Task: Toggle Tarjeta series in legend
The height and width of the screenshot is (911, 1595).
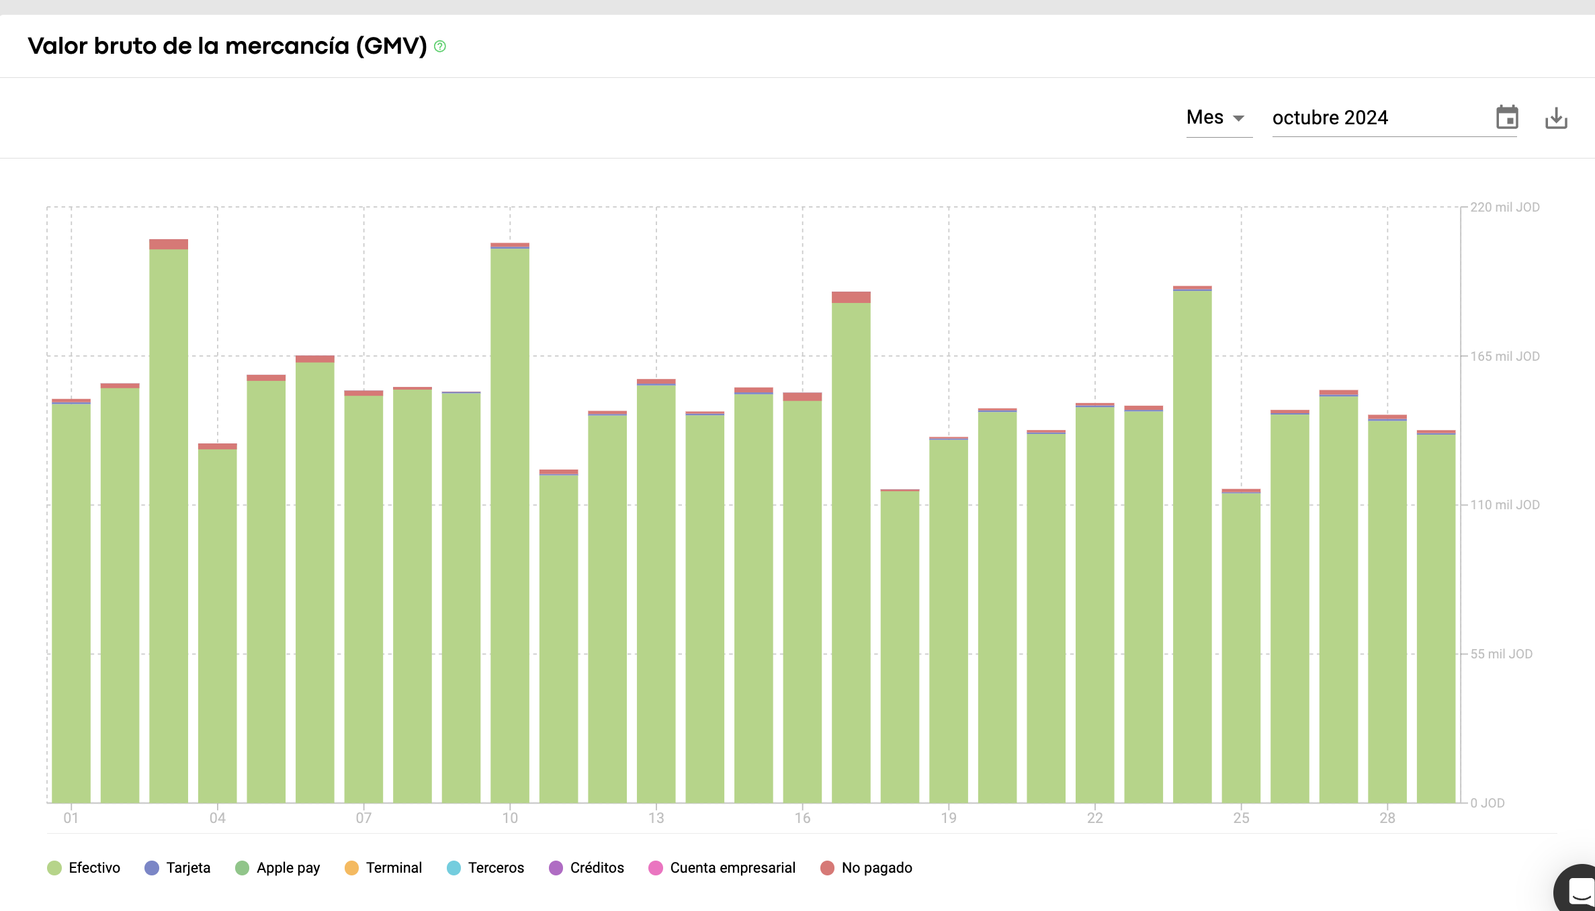Action: click(187, 867)
